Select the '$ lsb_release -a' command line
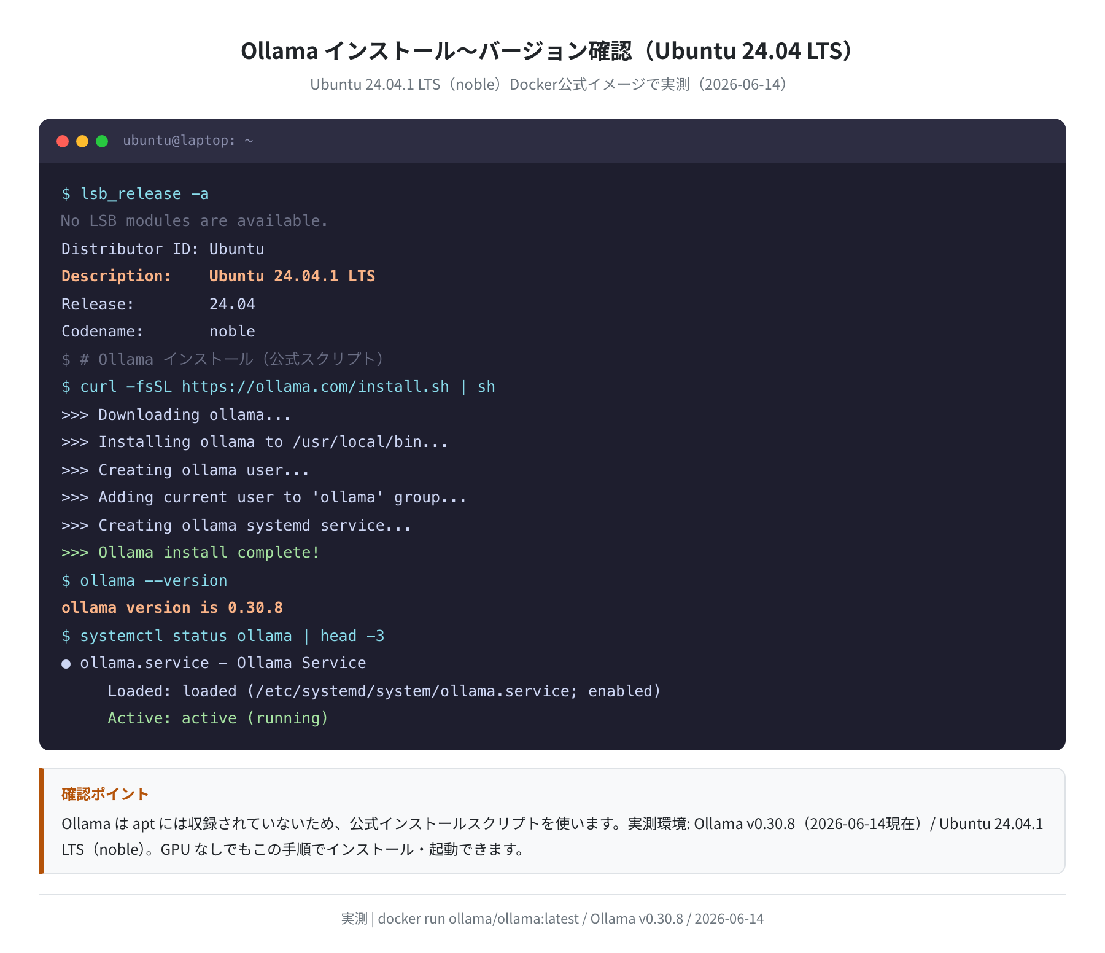Screen dimensions: 1105x953 (x=135, y=194)
